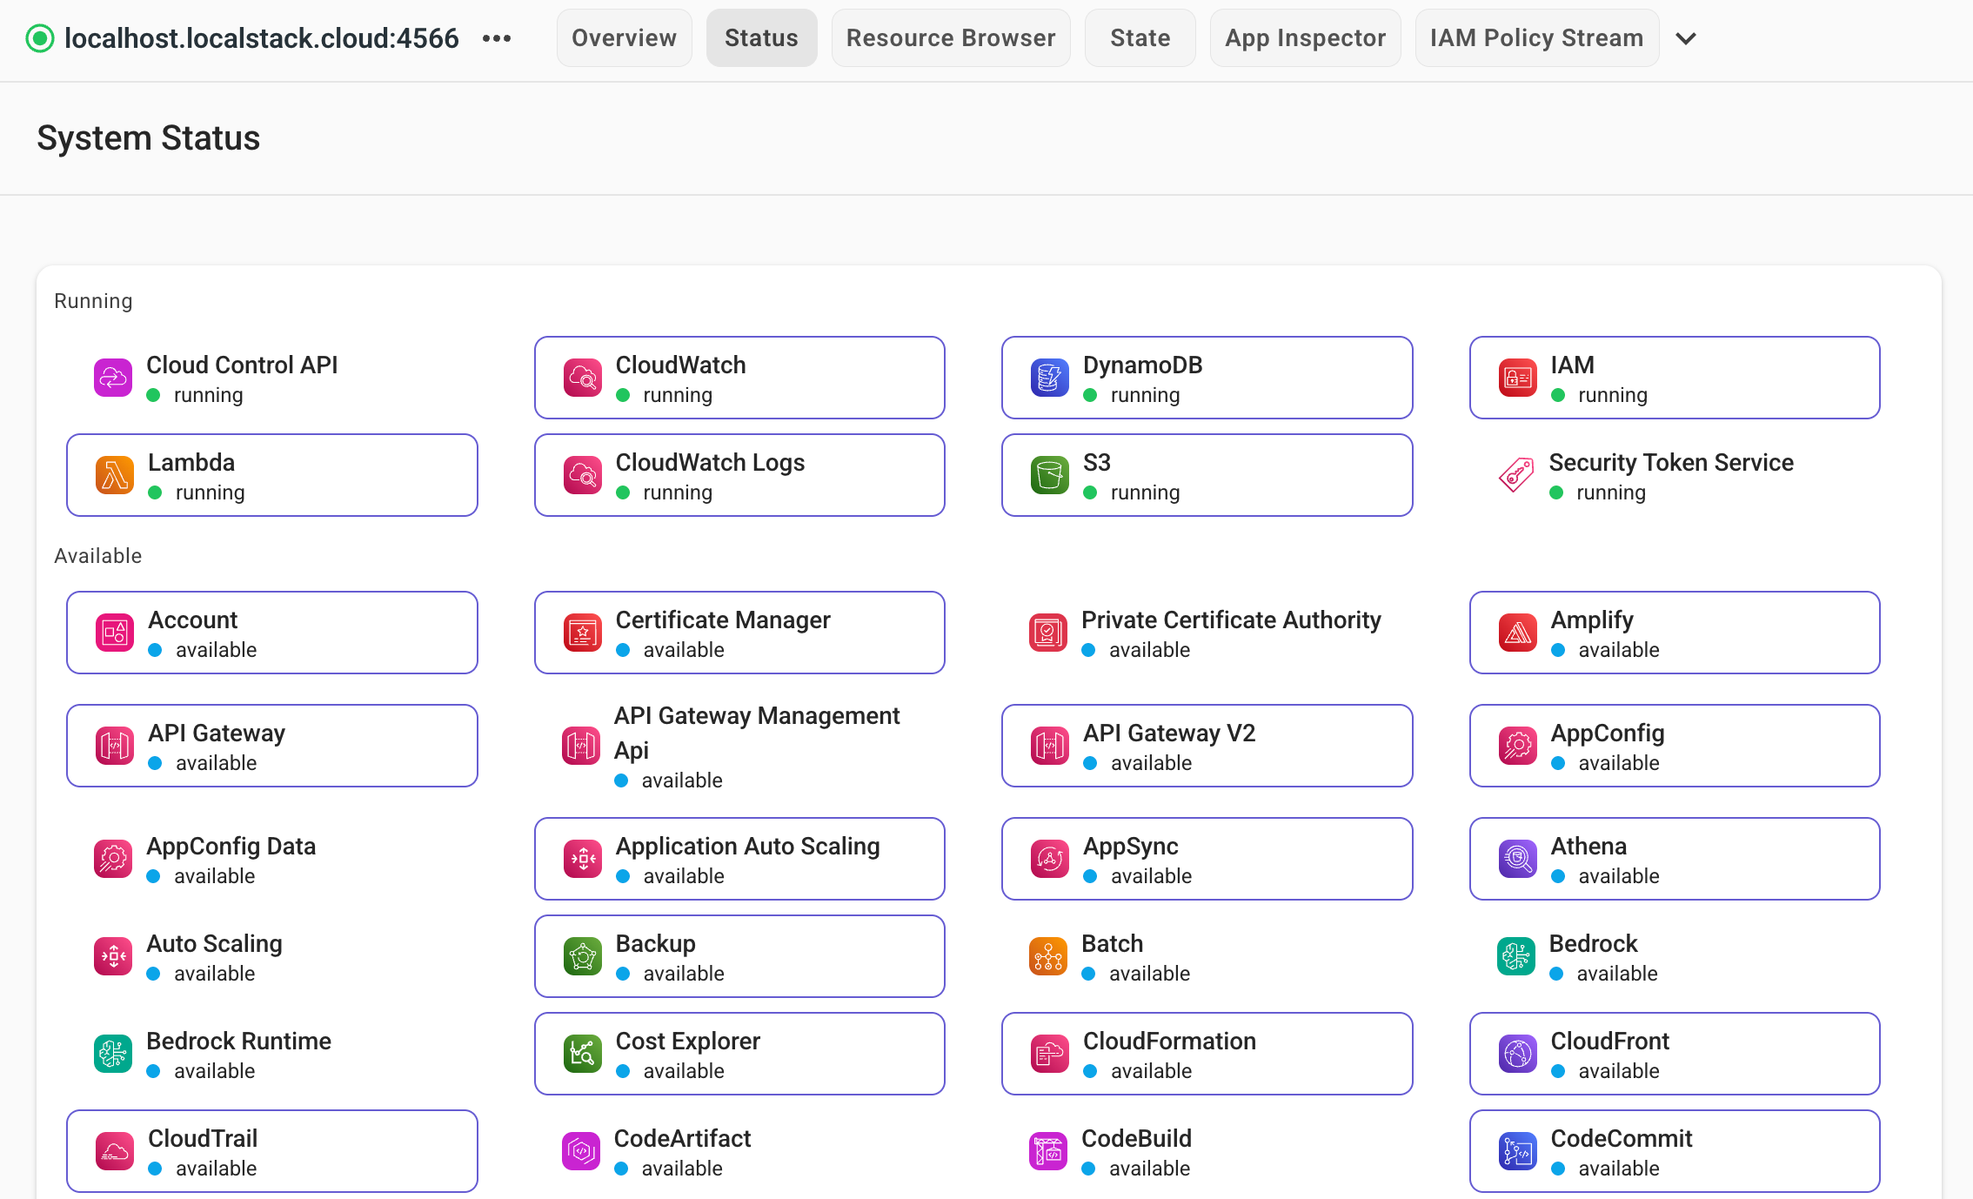Click the API Gateway V2 icon

(x=1050, y=746)
